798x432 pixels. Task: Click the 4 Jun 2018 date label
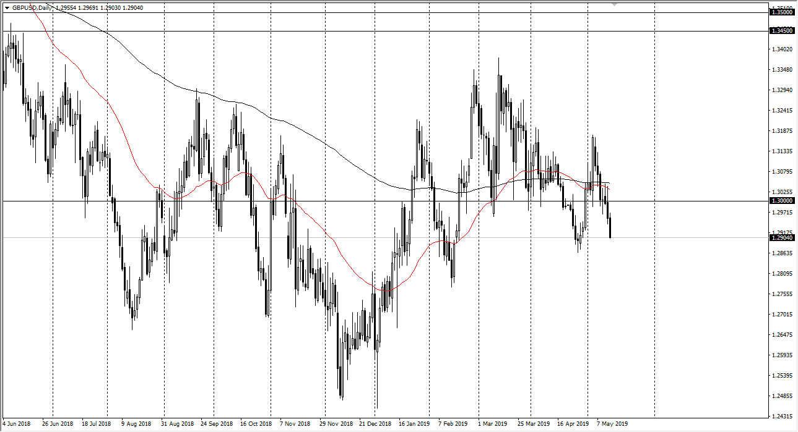point(15,424)
